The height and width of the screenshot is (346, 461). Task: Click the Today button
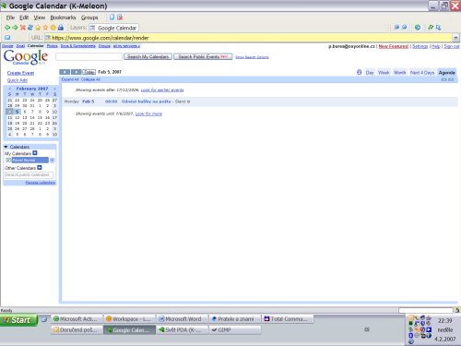pyautogui.click(x=89, y=72)
